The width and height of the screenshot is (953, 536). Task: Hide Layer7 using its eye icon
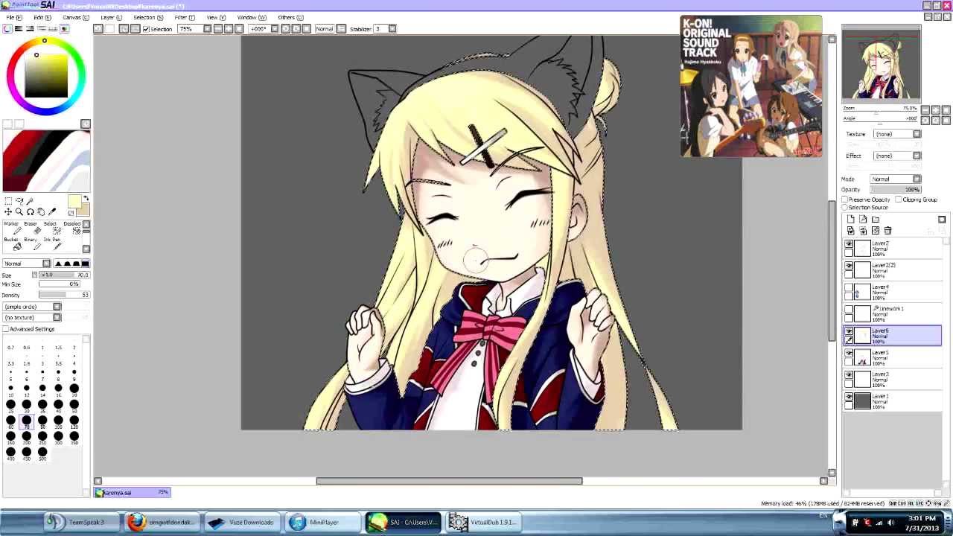pyautogui.click(x=849, y=244)
